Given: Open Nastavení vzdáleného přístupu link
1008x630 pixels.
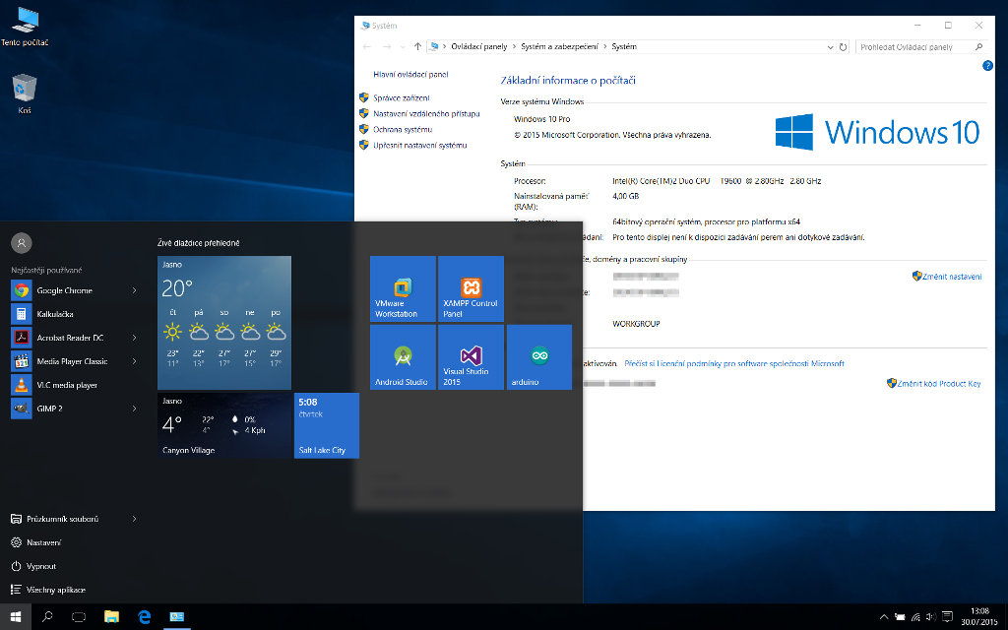Looking at the screenshot, I should [x=426, y=114].
